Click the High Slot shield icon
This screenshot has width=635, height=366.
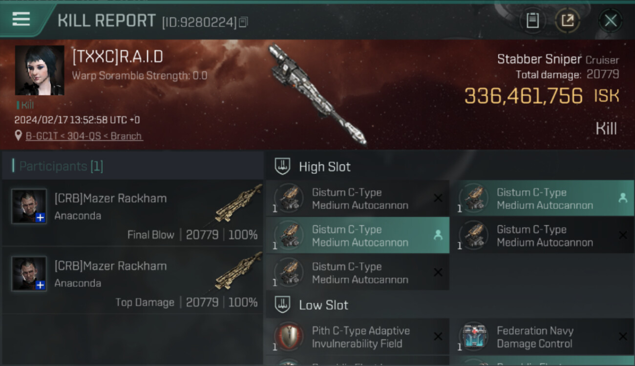click(x=282, y=166)
